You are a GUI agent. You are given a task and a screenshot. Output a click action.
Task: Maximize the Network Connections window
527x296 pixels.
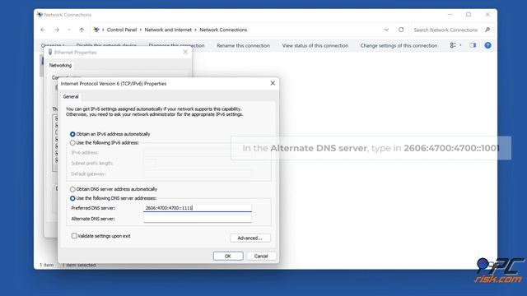[469, 15]
